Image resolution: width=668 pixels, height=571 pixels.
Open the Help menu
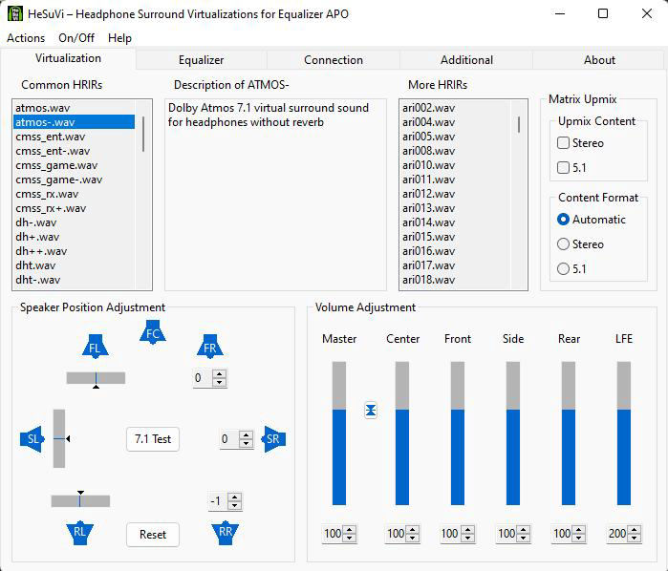pyautogui.click(x=119, y=38)
